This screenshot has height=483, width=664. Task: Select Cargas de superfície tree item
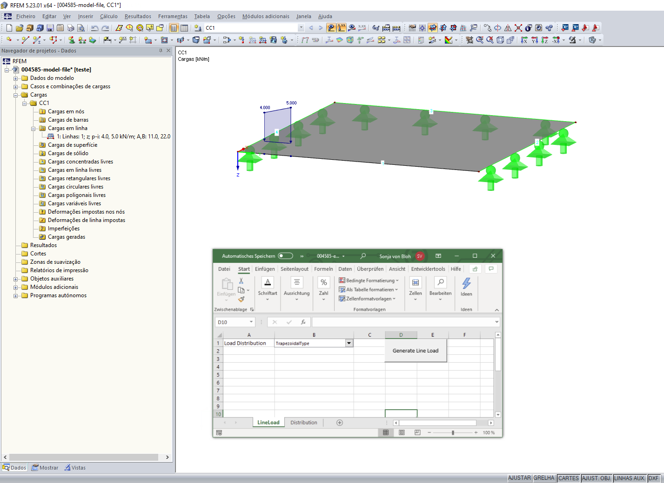73,145
